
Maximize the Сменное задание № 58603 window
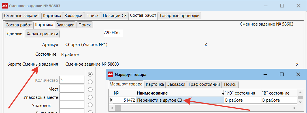(282, 6)
